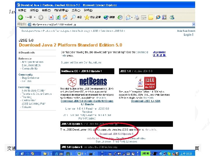Click the Edit page toolbar icon

144,17
